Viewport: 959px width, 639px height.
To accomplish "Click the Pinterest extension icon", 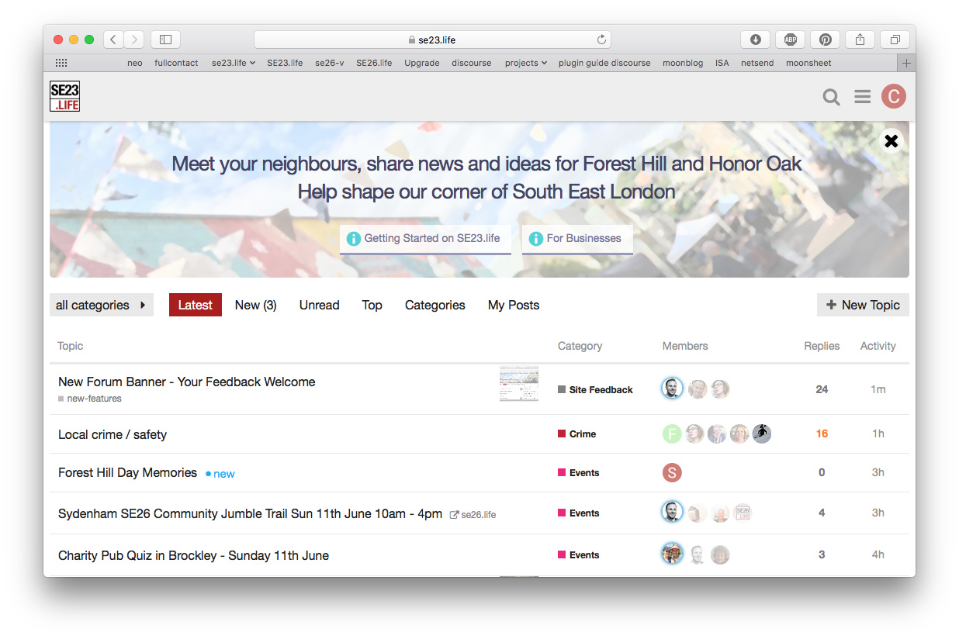I will 825,40.
